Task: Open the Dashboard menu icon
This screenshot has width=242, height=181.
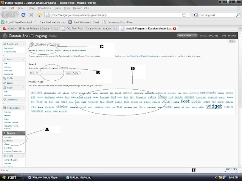Action: coord(5,44)
